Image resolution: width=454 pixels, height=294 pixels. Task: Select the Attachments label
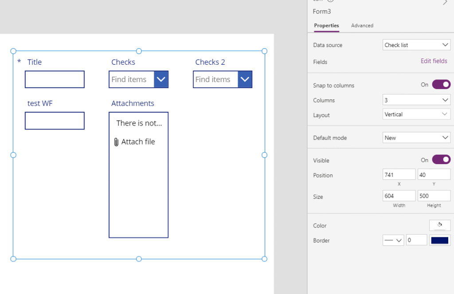(x=133, y=103)
